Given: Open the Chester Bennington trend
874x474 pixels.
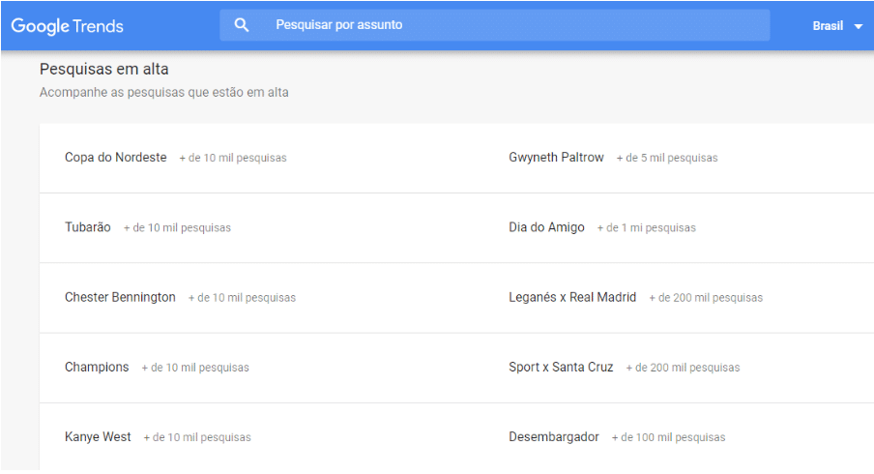Looking at the screenshot, I should [120, 297].
